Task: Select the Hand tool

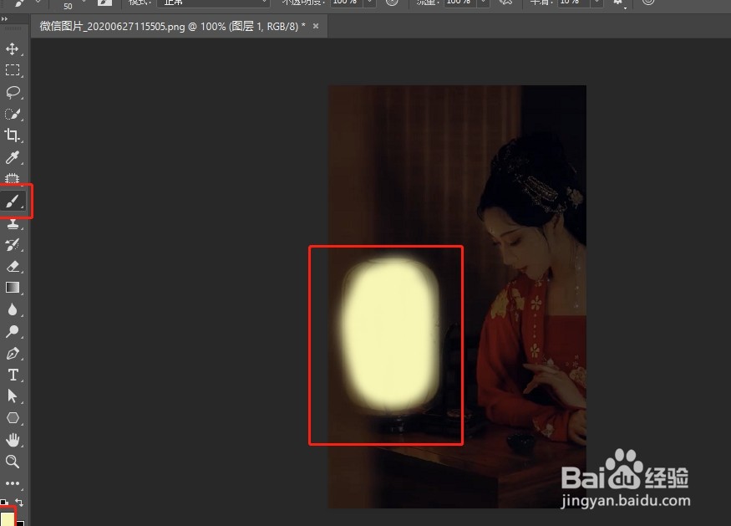Action: pos(13,440)
